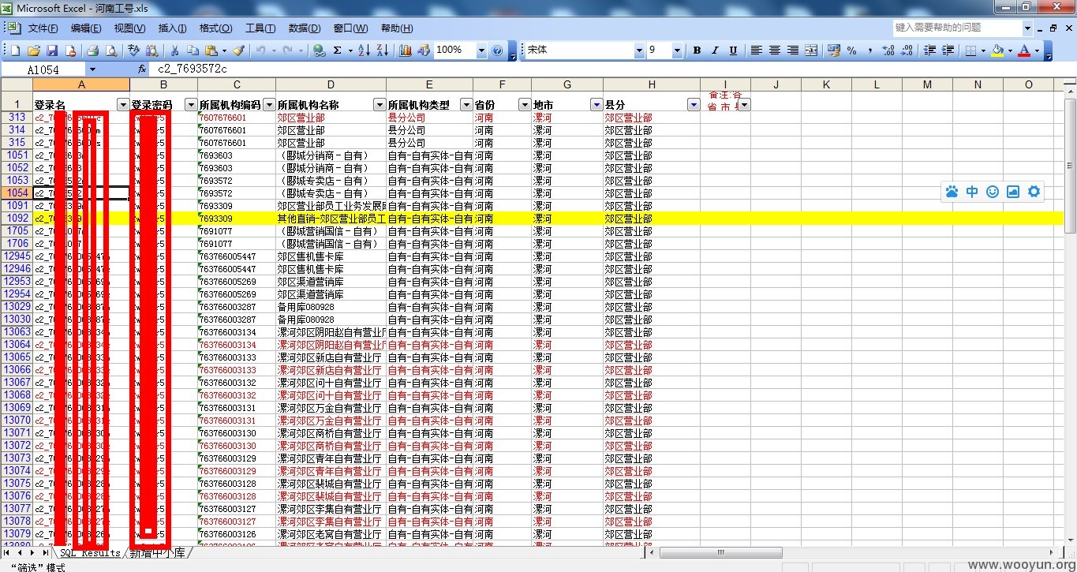Paste from the clipboard icon

212,50
